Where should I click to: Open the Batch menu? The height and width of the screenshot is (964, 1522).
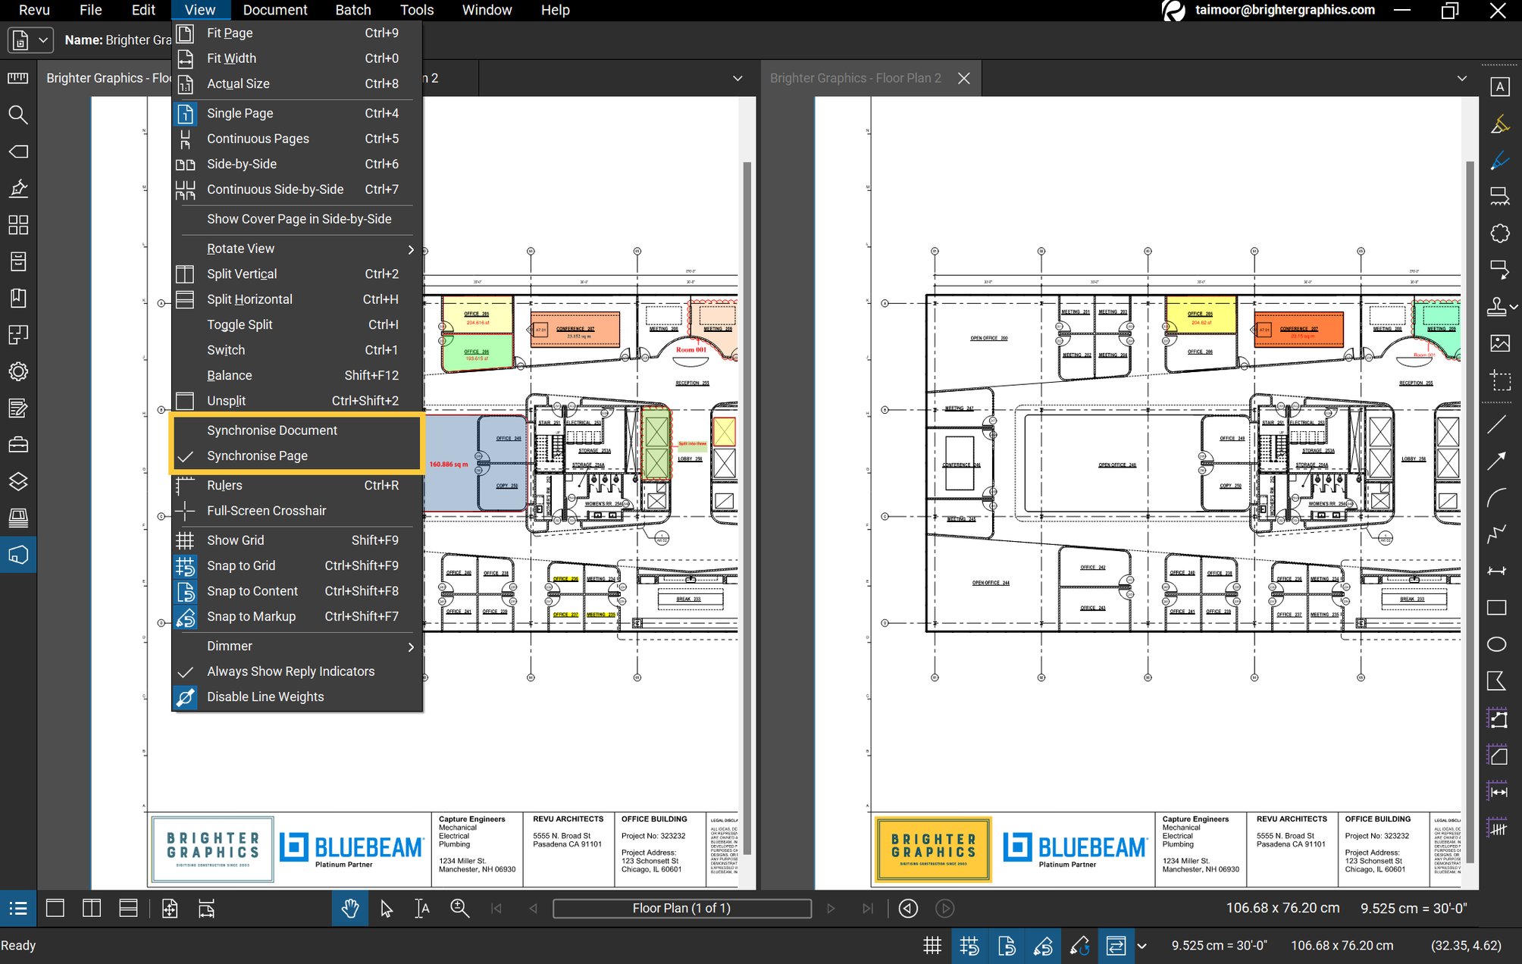(352, 10)
